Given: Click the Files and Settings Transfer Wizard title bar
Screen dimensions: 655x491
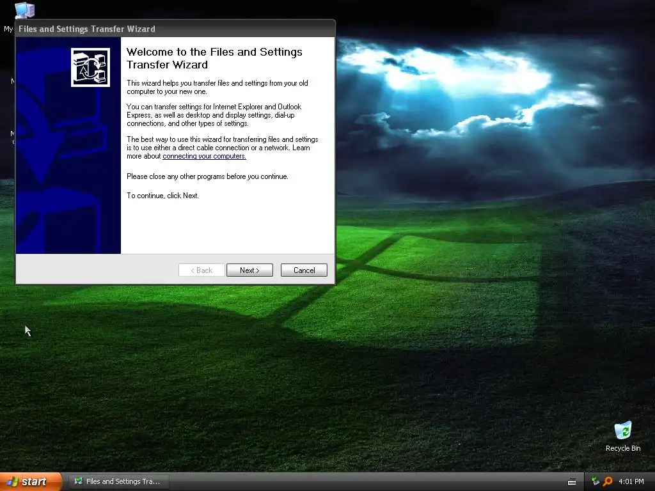Looking at the screenshot, I should (x=175, y=29).
